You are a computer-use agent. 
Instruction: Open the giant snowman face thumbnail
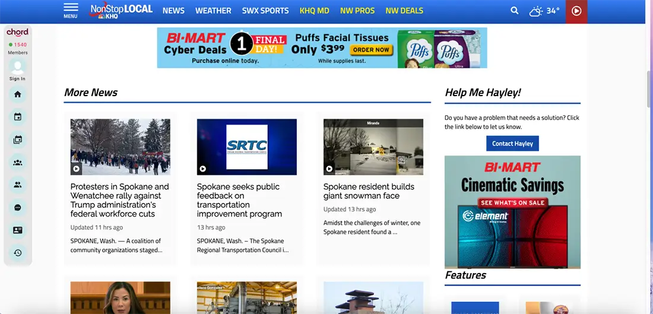pos(373,147)
